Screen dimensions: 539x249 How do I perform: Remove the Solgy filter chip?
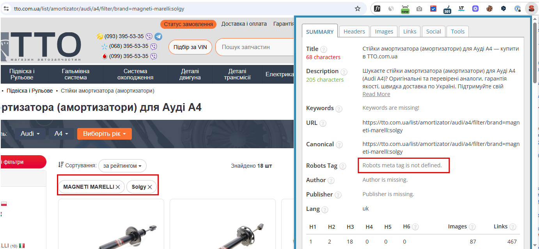click(150, 187)
